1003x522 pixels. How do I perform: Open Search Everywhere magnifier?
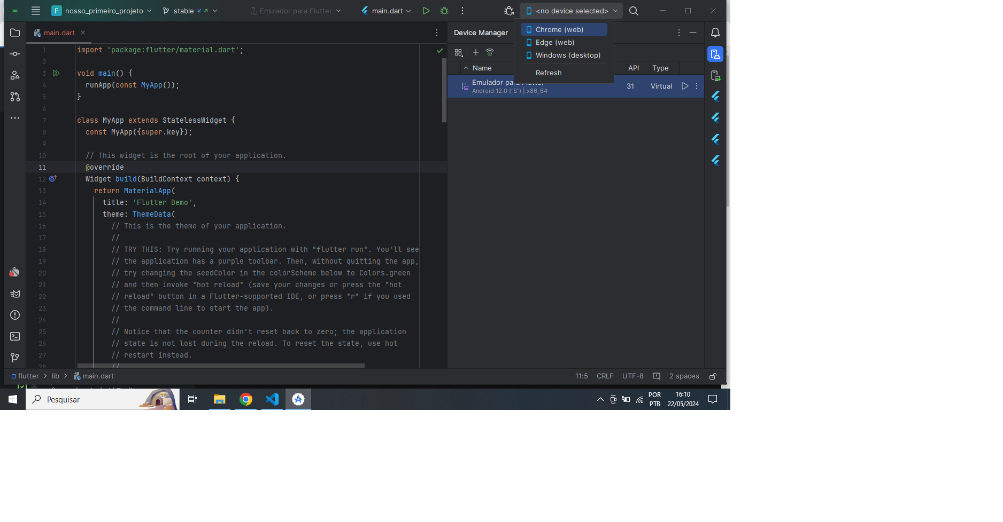click(x=634, y=11)
